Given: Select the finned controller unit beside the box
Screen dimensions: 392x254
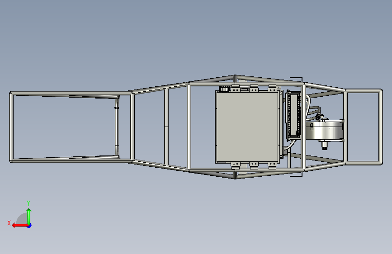Looking at the screenshot, I should 293,115.
